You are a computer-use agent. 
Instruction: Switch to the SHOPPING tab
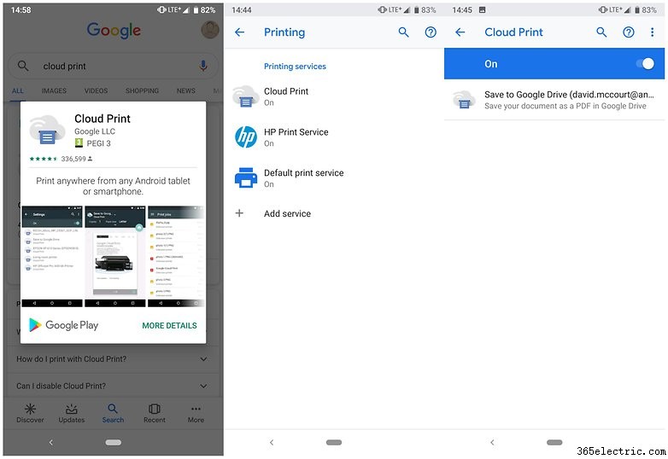(x=142, y=90)
